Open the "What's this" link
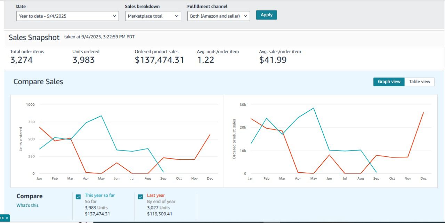The width and height of the screenshot is (445, 223). (x=27, y=205)
